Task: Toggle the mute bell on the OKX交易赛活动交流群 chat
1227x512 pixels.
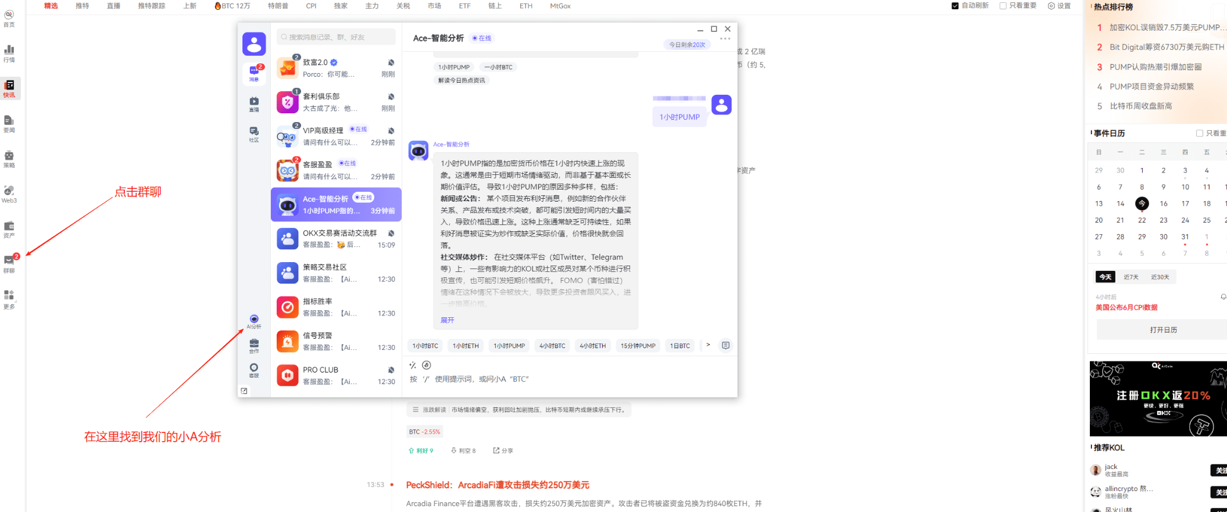Action: click(x=391, y=233)
